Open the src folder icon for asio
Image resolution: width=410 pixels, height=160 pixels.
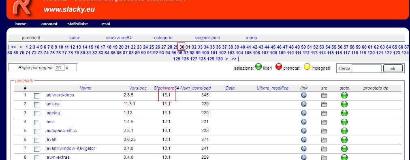coord(324,122)
